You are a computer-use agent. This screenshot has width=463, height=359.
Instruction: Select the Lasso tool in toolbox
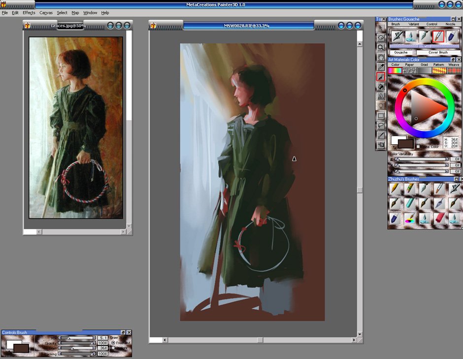click(381, 125)
